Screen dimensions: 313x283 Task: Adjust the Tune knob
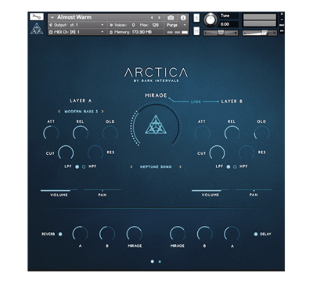[x=210, y=20]
